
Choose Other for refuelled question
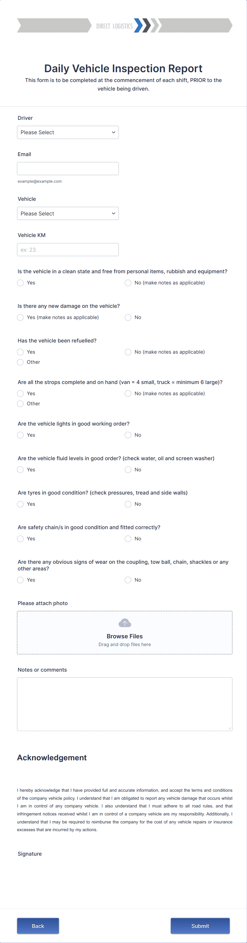coord(20,362)
